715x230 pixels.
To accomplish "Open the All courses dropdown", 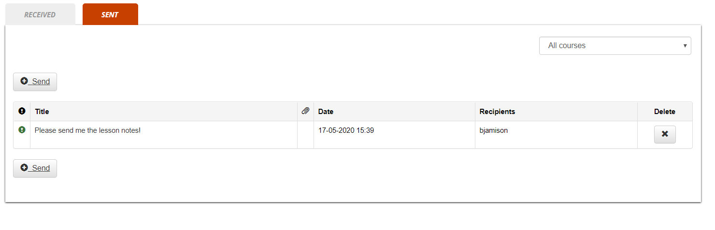I will 615,46.
